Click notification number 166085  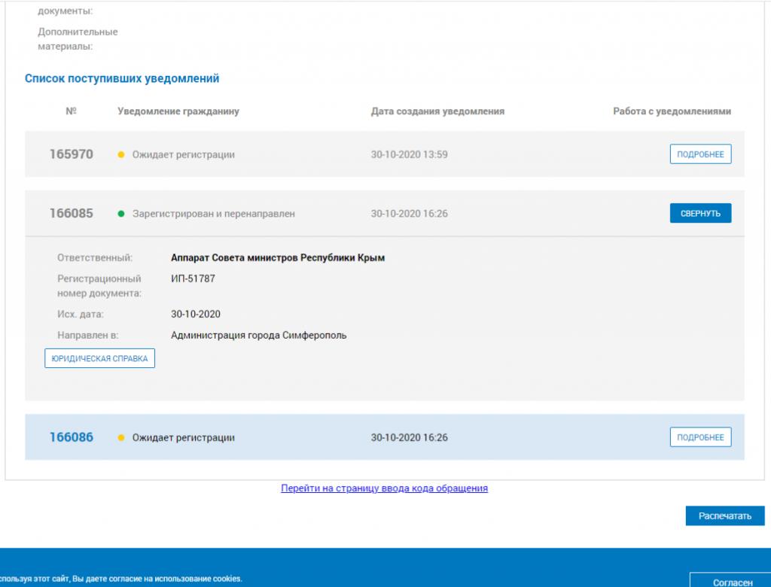pyautogui.click(x=72, y=214)
